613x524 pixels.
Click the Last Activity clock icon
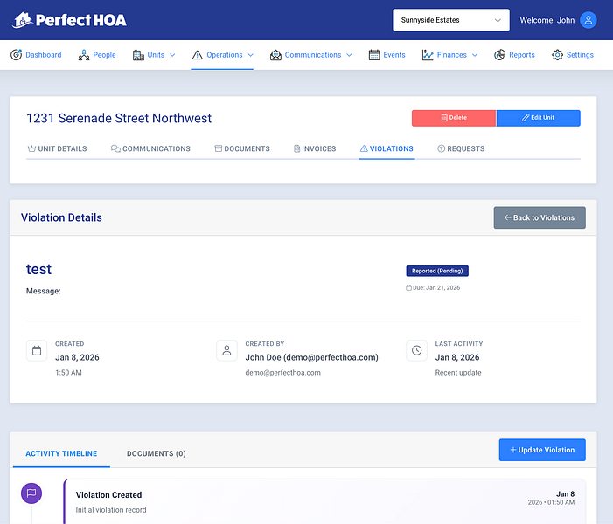(417, 350)
